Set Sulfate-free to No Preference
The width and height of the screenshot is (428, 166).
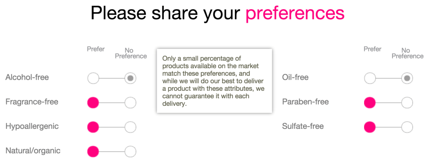pyautogui.click(x=407, y=127)
